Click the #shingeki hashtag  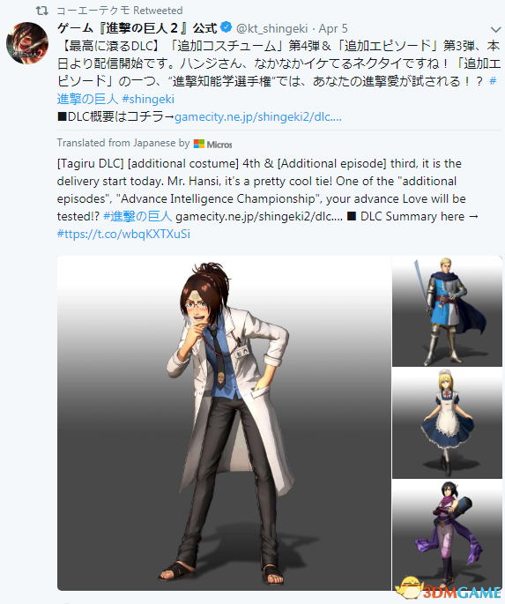[x=148, y=99]
